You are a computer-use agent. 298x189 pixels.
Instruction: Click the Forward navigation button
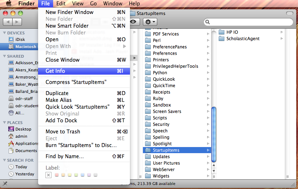(x=17, y=22)
